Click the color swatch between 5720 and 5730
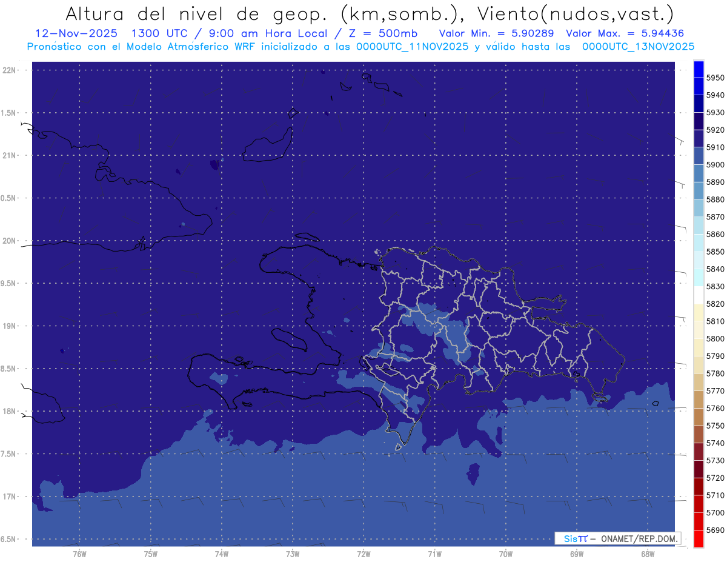The image size is (727, 562). 699,469
